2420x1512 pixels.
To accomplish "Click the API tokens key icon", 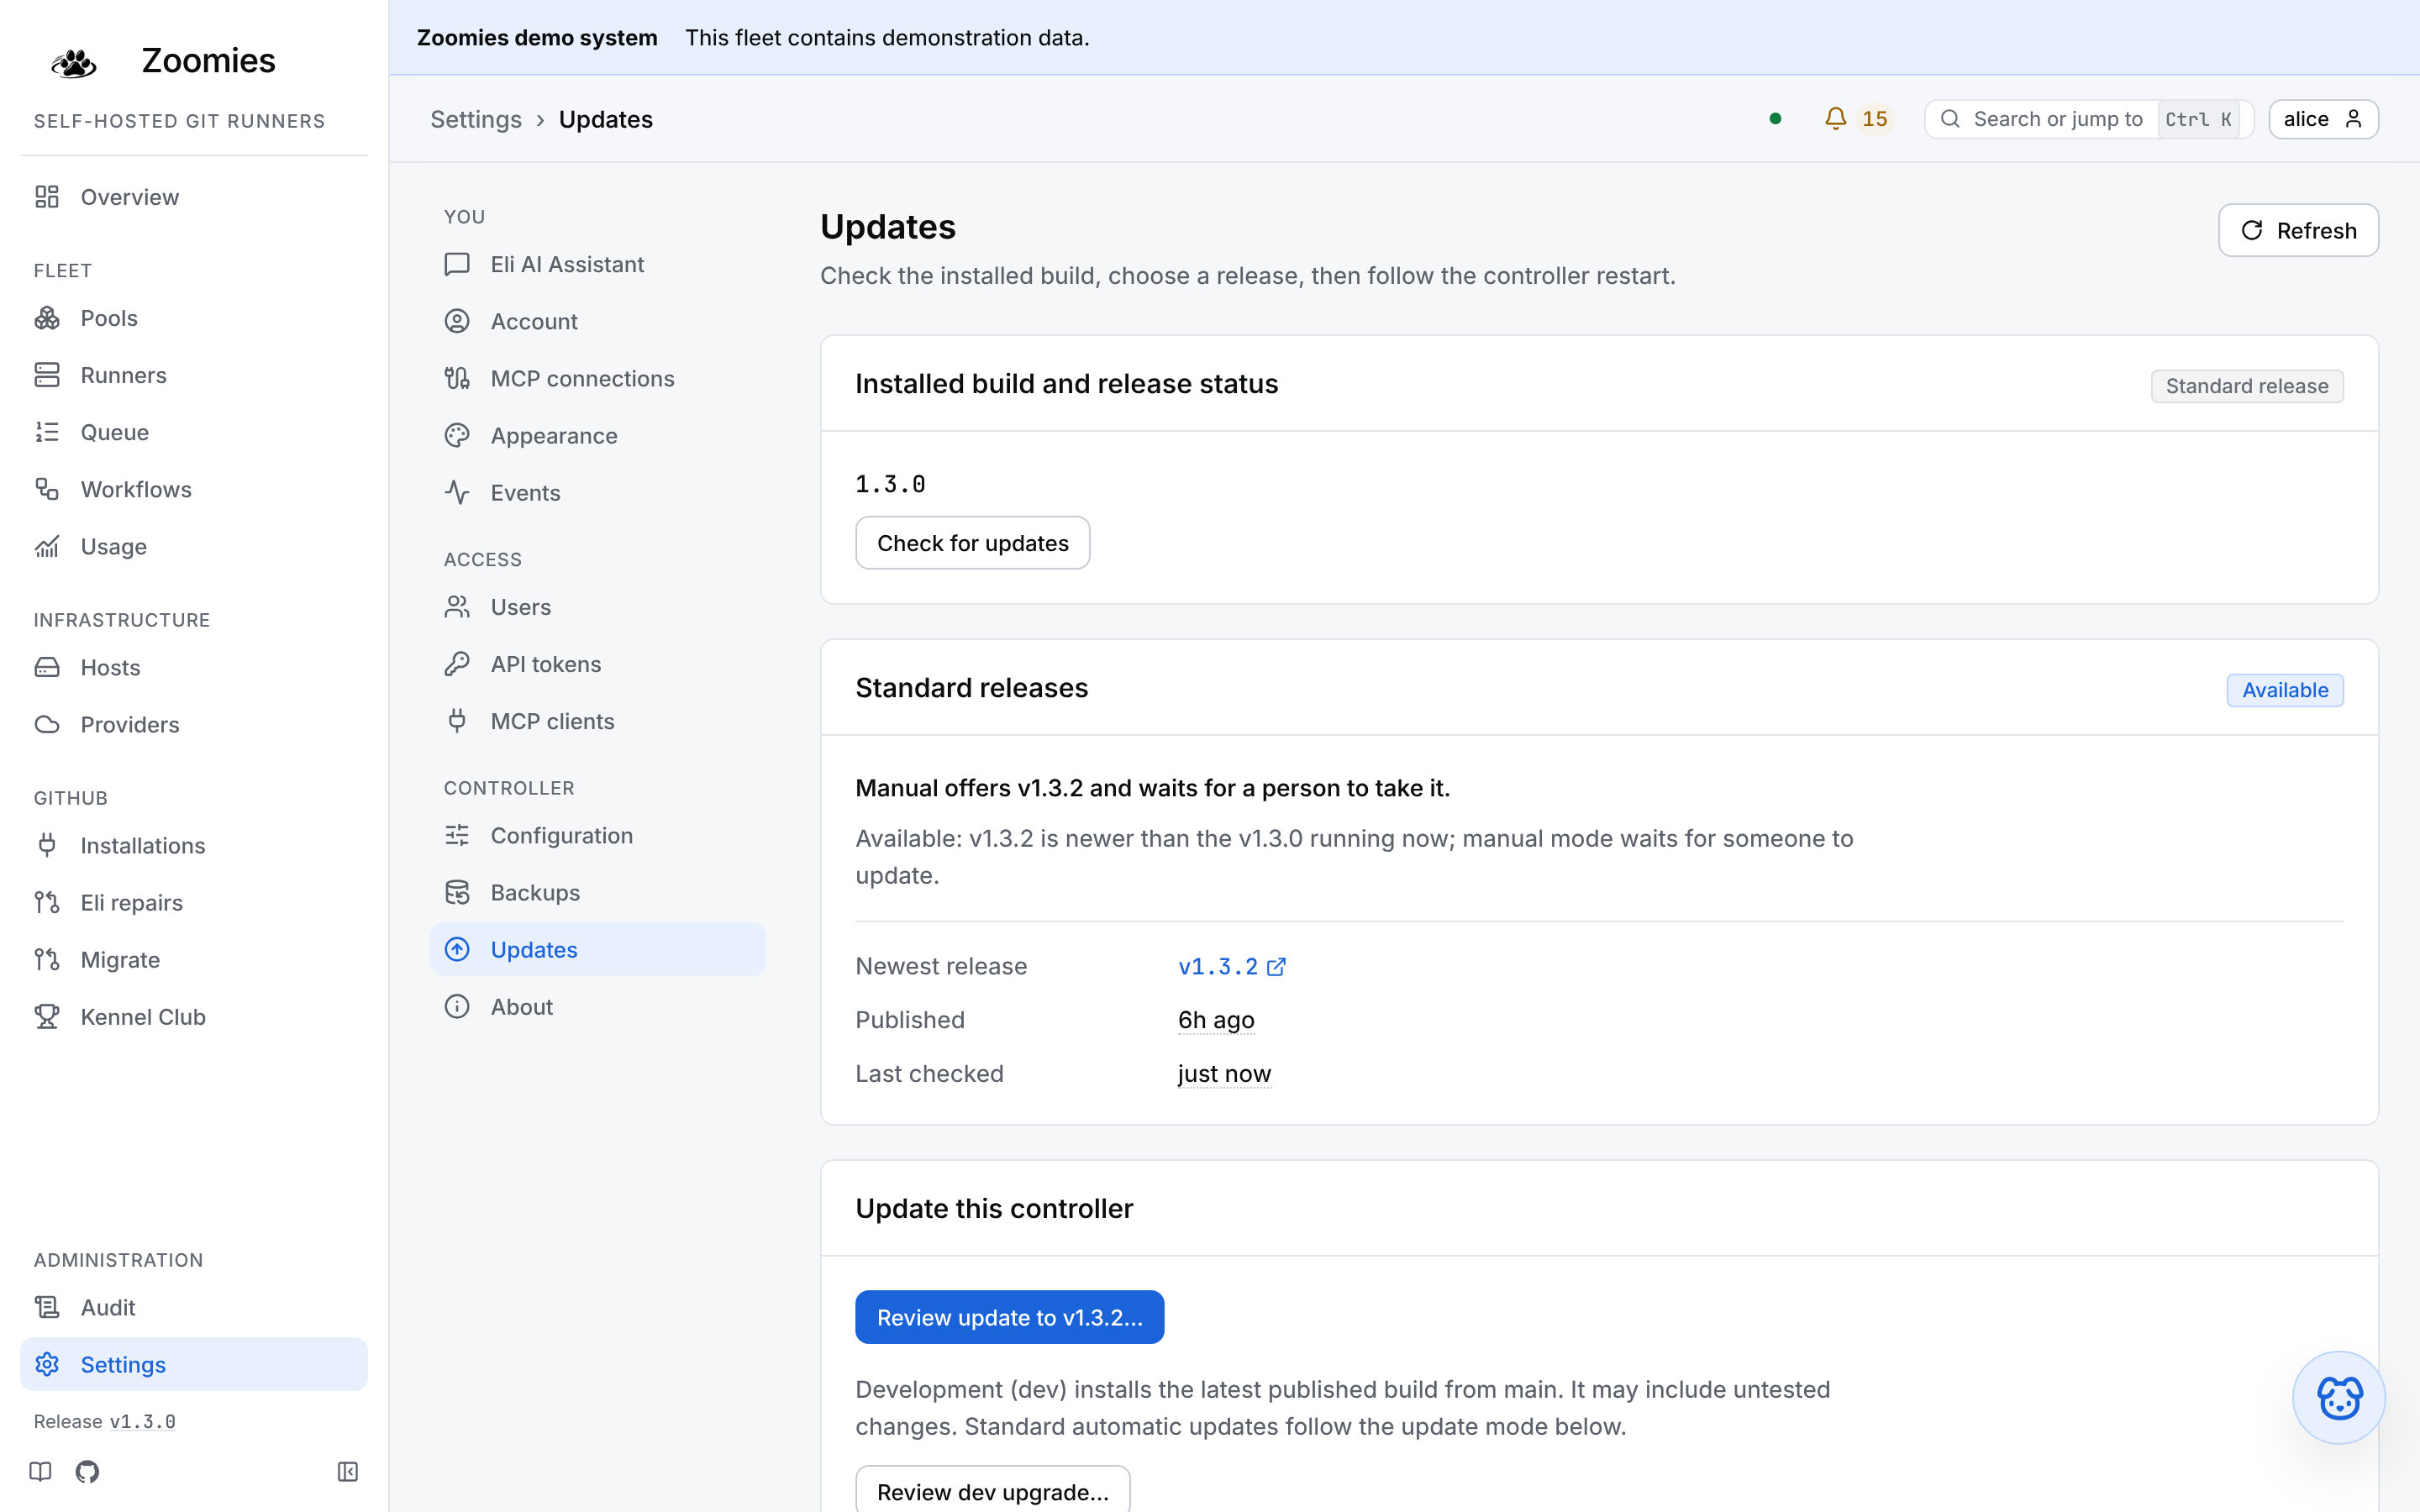I will 457,664.
